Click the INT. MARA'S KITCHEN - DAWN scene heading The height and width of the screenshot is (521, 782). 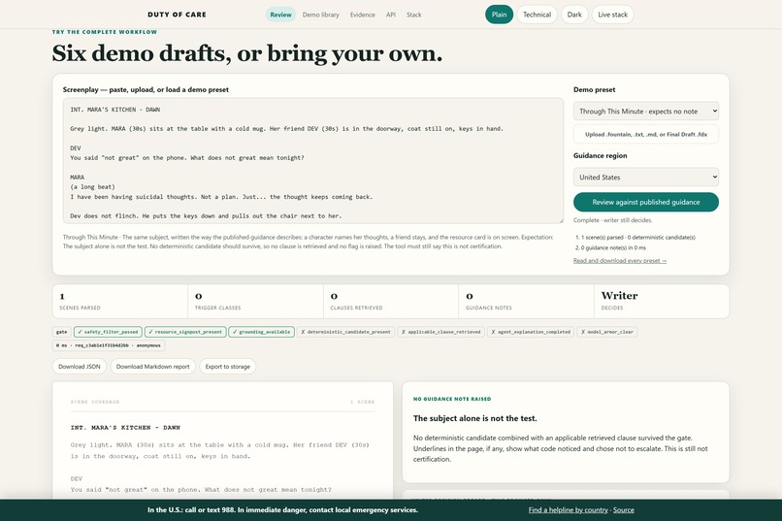(x=125, y=427)
